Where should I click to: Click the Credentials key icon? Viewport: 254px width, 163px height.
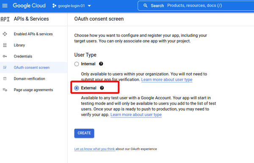(5, 57)
